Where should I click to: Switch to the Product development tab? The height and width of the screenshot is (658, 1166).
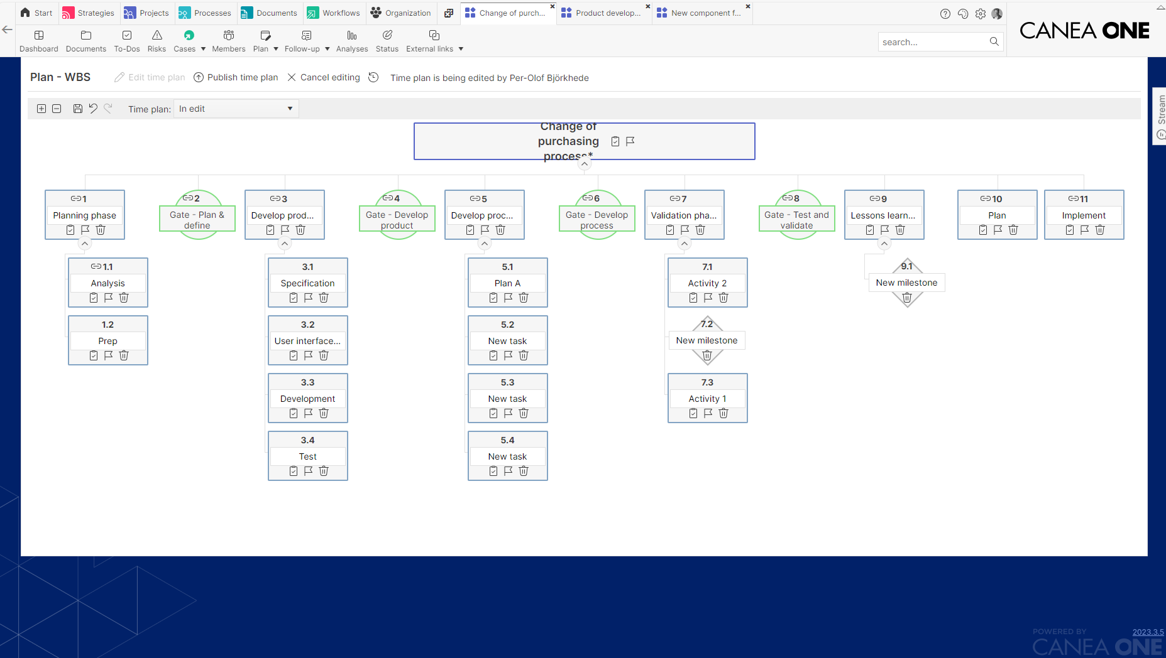tap(603, 13)
